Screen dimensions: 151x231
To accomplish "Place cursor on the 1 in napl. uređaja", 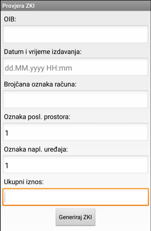I will 7,165.
